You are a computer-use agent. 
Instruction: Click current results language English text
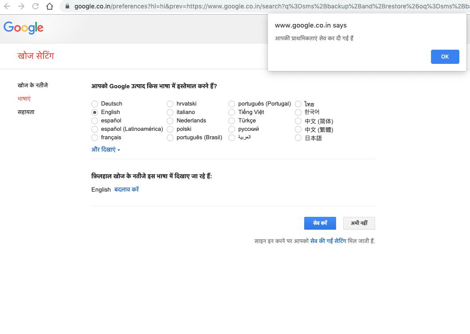pos(101,189)
